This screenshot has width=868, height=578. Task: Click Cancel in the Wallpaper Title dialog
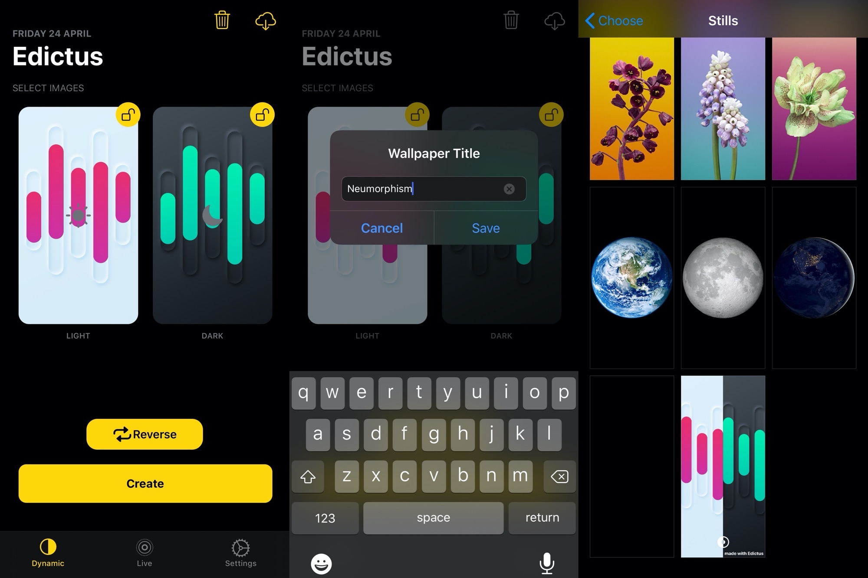pos(381,228)
